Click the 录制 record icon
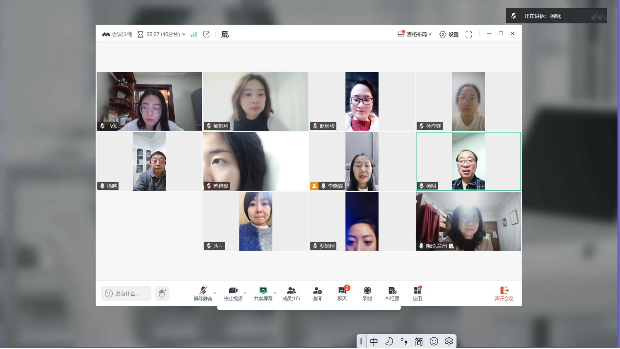This screenshot has width=620, height=349. point(367,293)
